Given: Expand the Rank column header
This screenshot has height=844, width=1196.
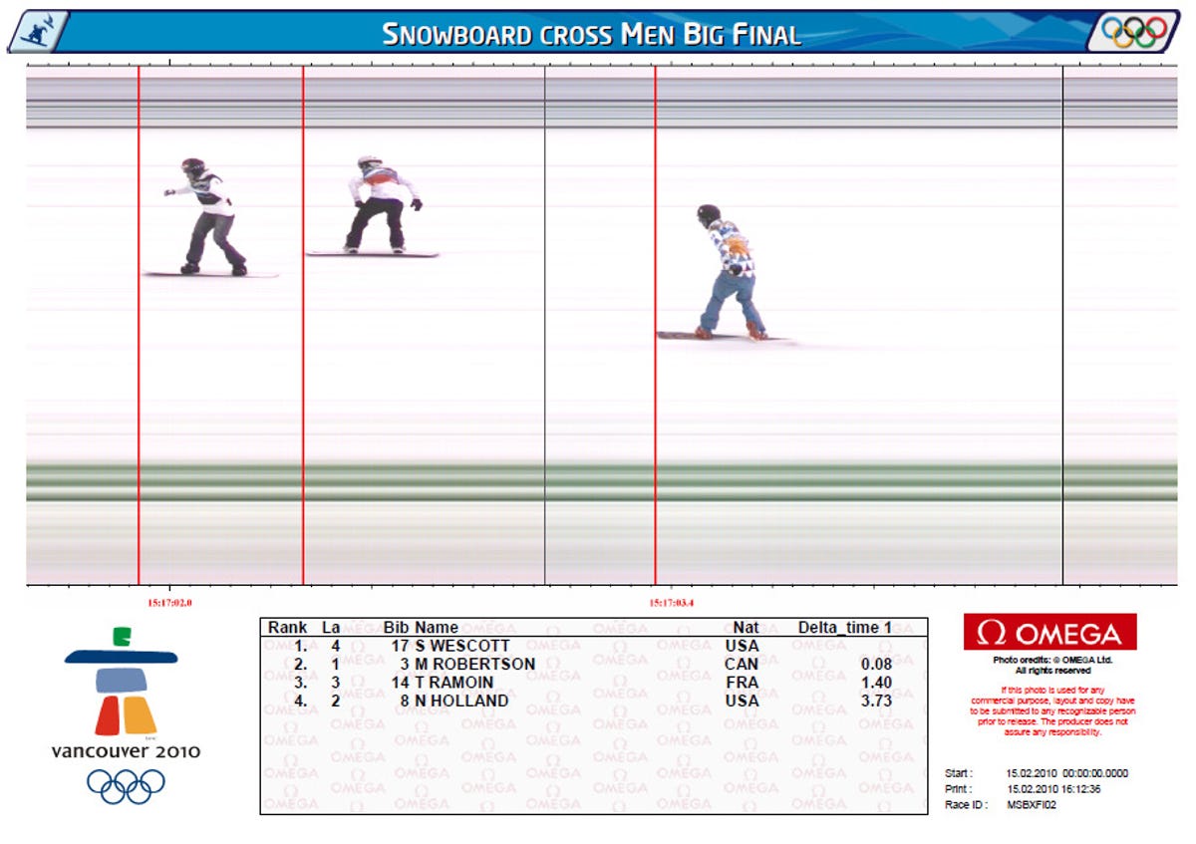Looking at the screenshot, I should click(x=289, y=628).
